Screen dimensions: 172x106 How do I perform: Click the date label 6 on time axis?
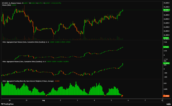coord(128,100)
